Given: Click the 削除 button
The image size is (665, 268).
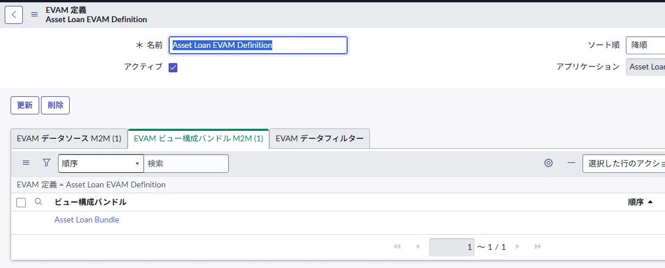Looking at the screenshot, I should tap(55, 106).
